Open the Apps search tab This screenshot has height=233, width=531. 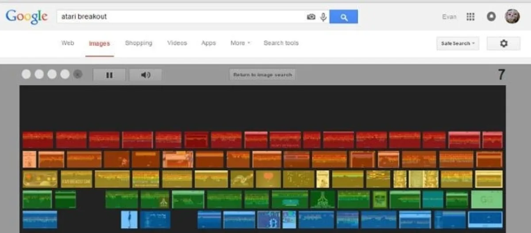click(x=208, y=43)
